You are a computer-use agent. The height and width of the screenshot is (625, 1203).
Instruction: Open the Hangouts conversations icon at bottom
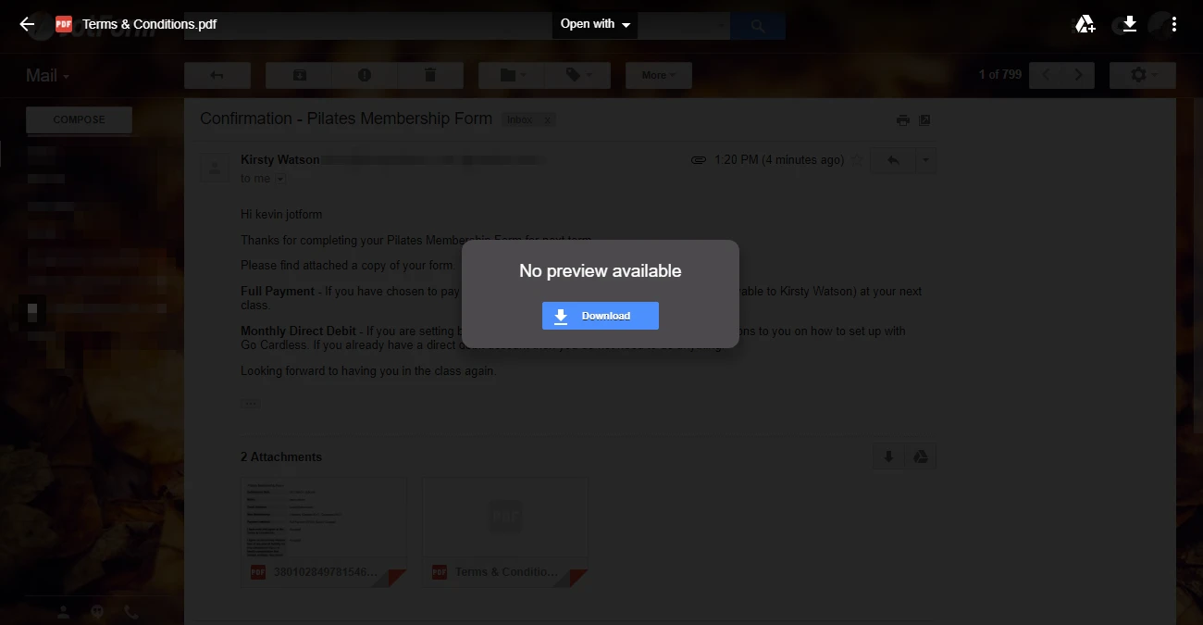97,612
